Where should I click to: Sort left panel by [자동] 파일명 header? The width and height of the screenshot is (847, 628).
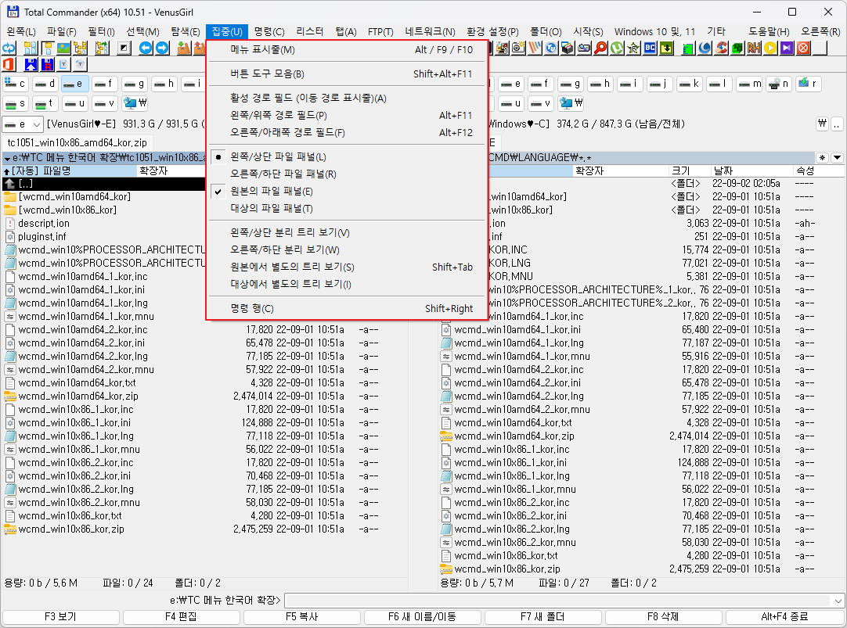(x=69, y=171)
